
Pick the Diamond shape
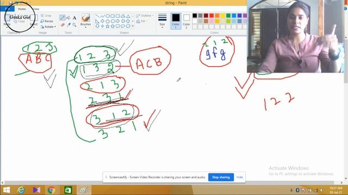tap(103, 21)
